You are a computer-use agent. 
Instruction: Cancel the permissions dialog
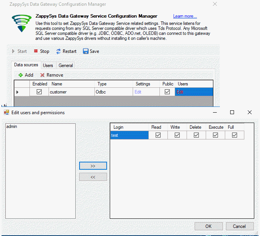click(x=240, y=226)
